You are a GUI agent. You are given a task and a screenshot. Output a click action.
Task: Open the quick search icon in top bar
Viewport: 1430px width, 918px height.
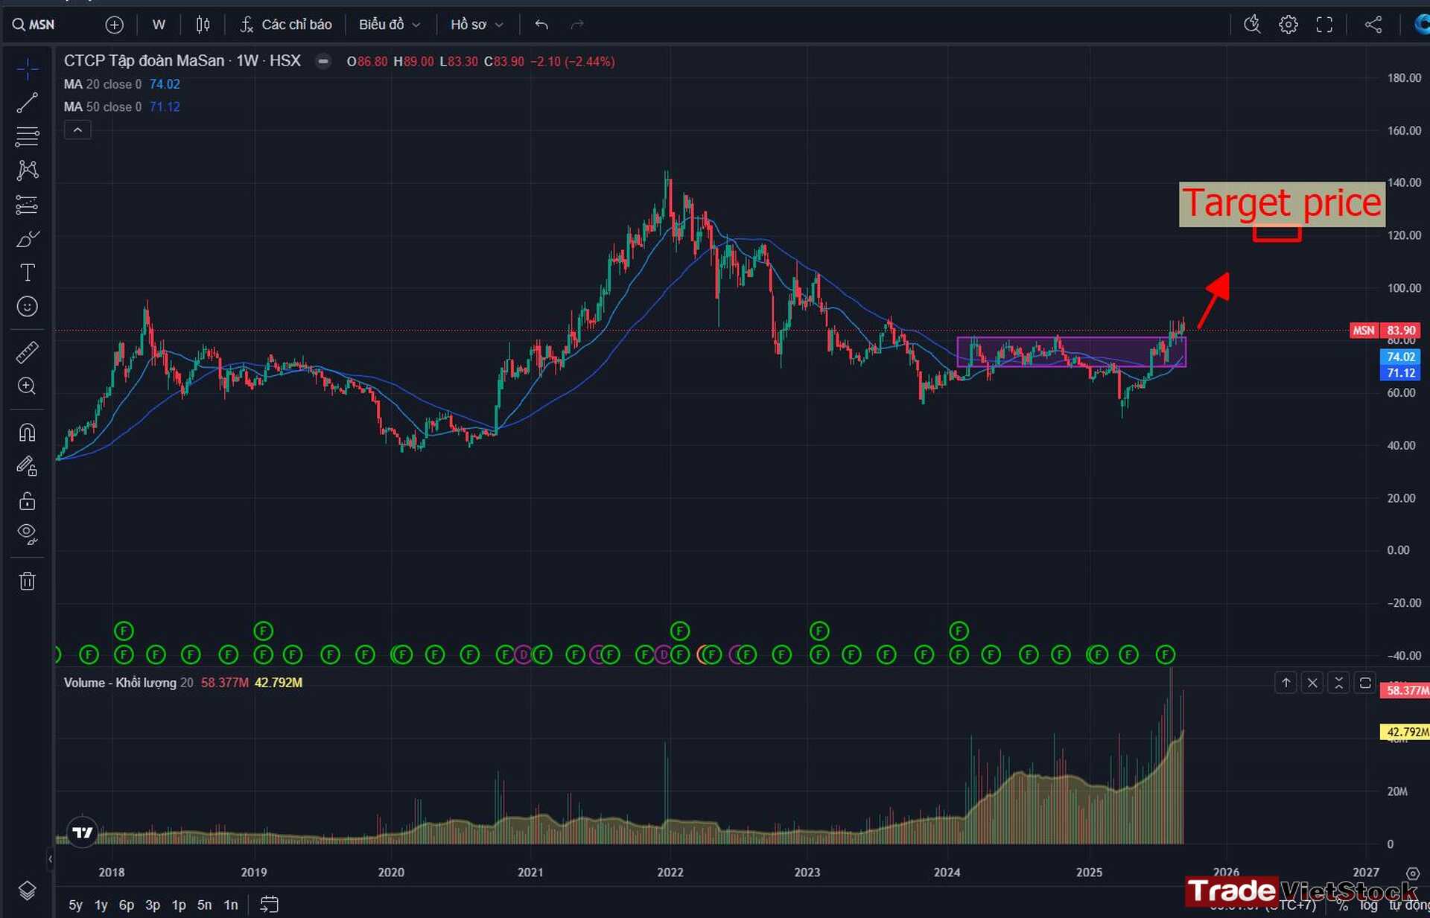click(1252, 25)
